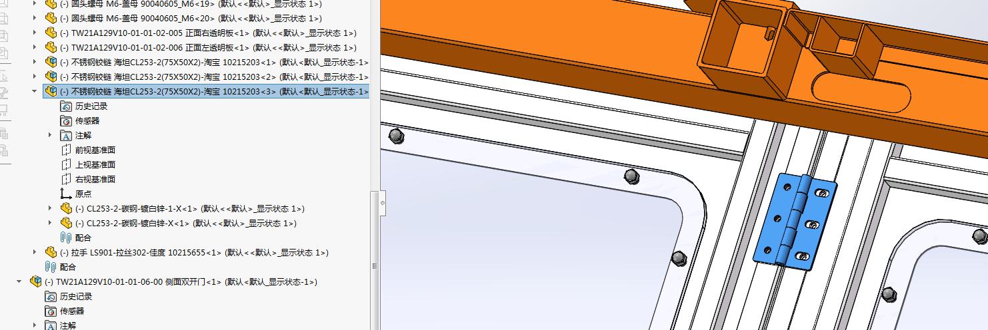Screen dimensions: 988x330
Task: Select the 圆头螺母 M6<20> component icon
Action: [51, 19]
